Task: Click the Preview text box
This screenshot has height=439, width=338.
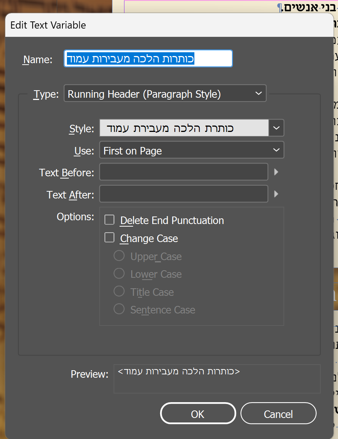Action: [217, 379]
